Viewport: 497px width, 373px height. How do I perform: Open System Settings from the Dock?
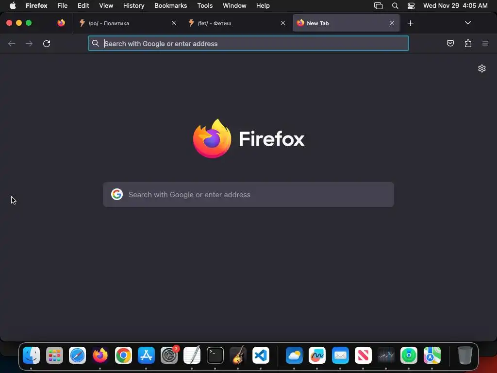coord(169,355)
